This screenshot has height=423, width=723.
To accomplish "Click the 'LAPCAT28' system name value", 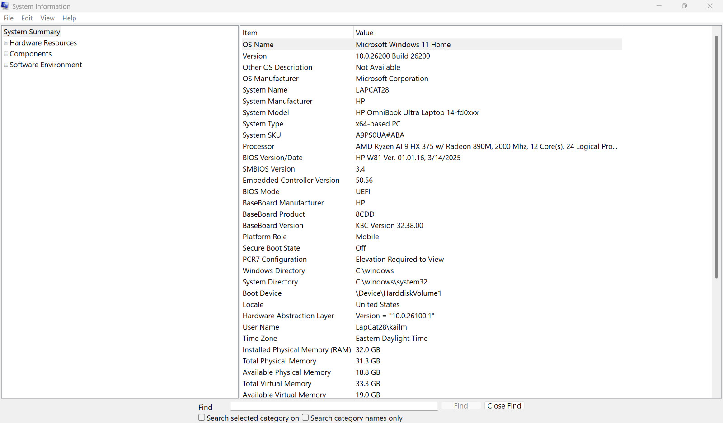I will pos(372,90).
